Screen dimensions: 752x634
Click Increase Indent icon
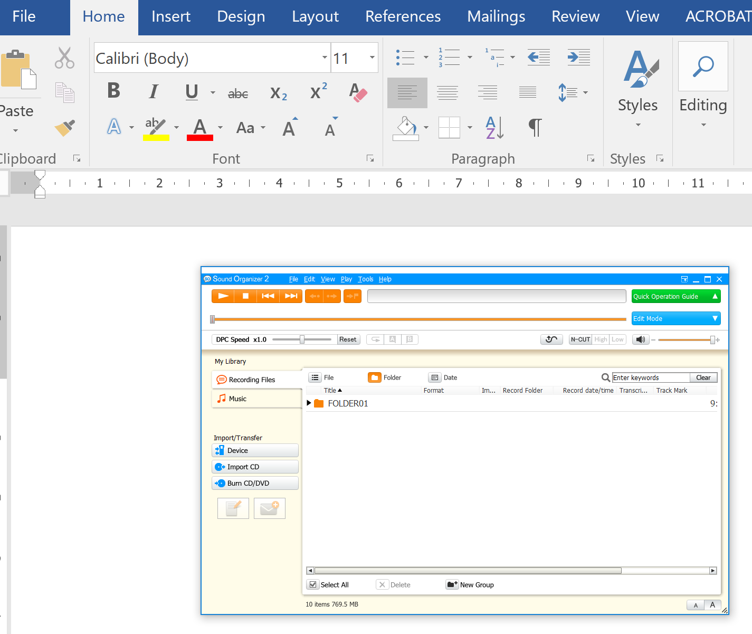click(578, 57)
